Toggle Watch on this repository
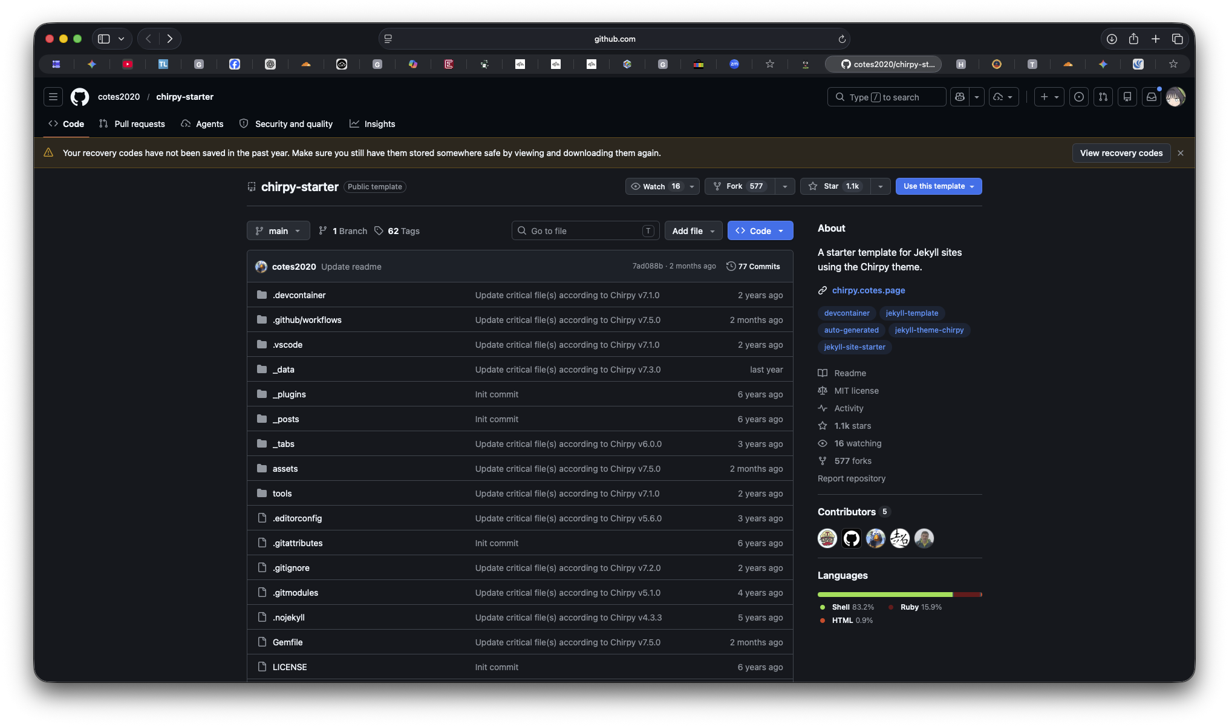This screenshot has width=1229, height=727. point(655,186)
